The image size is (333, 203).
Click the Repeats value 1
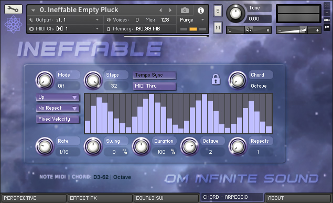tap(261, 152)
